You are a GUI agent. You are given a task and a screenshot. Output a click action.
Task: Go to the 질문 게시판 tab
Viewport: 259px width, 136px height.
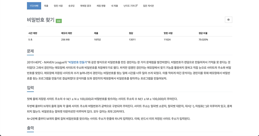(148, 6)
